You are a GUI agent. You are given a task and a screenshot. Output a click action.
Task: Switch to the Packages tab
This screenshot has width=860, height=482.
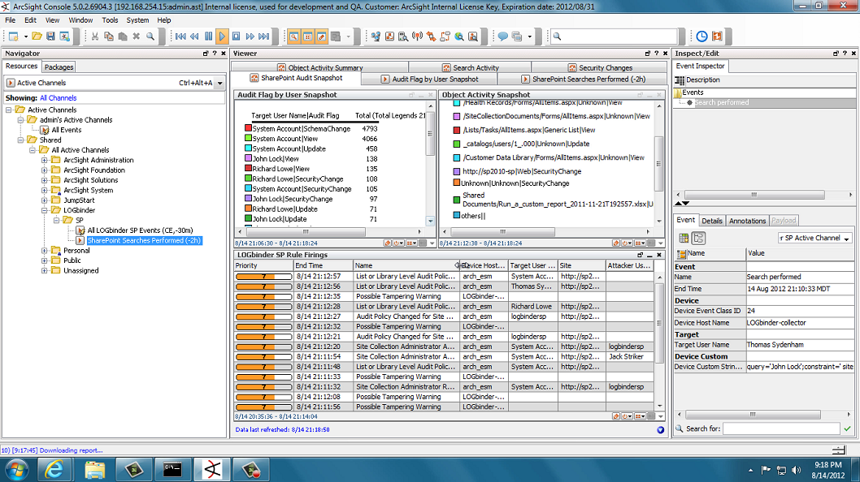point(59,67)
